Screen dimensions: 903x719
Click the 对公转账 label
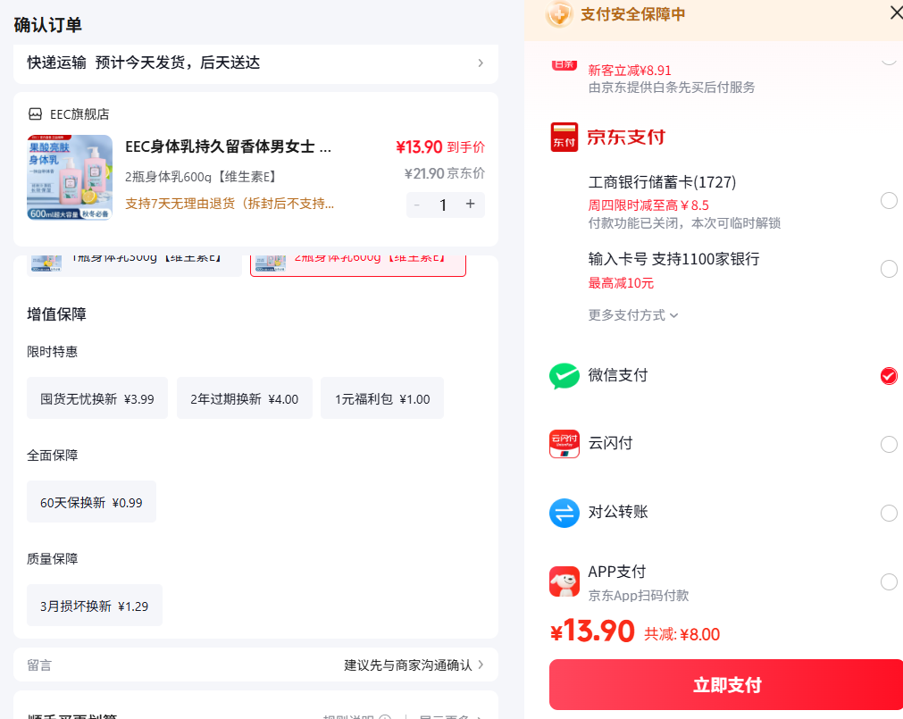click(618, 512)
